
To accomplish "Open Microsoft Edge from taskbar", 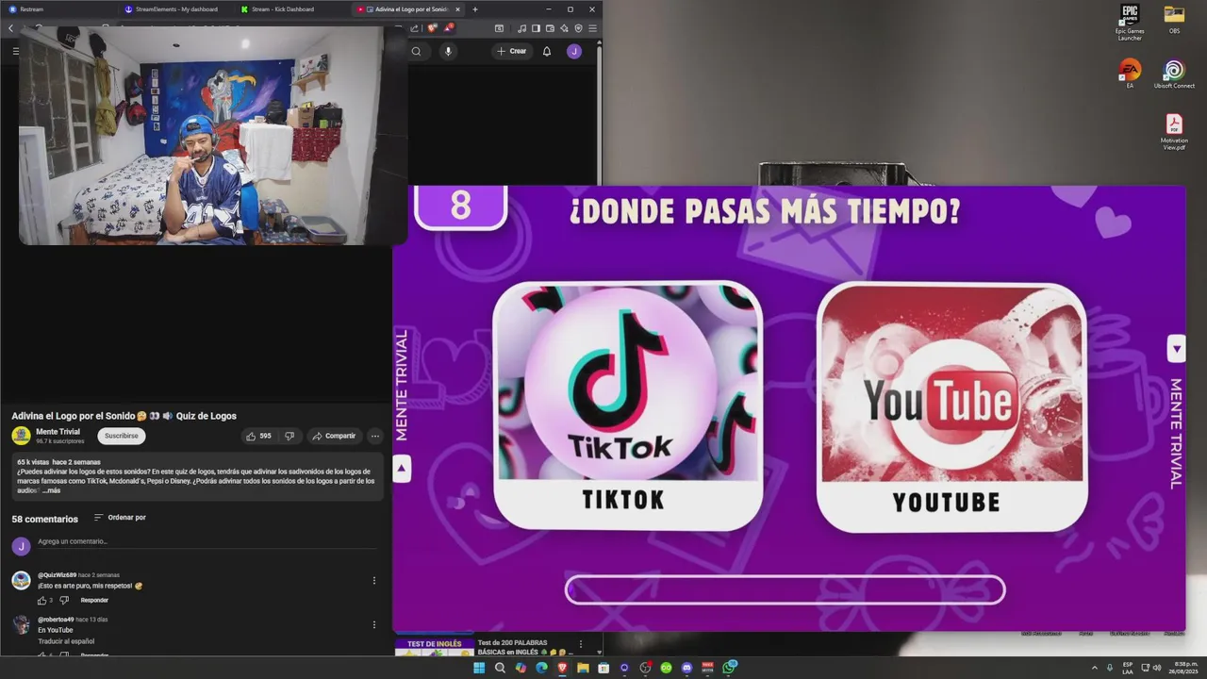I will (541, 668).
